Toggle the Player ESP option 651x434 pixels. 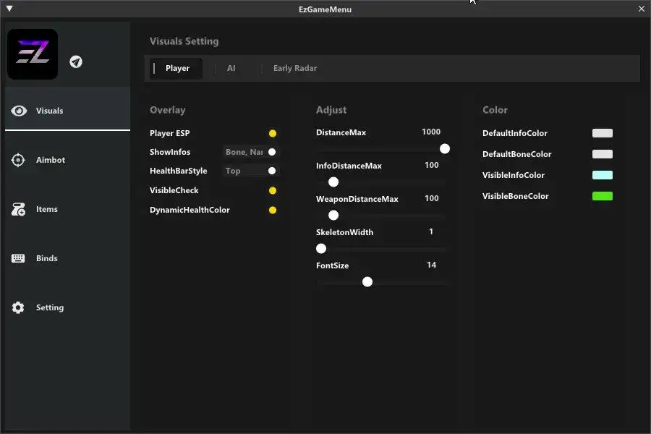click(273, 133)
